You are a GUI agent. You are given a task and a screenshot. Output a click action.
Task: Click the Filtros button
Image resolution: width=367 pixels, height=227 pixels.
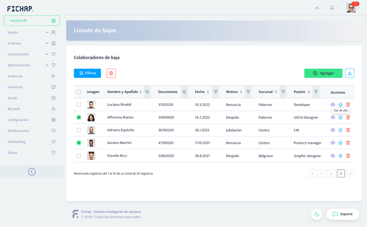(87, 73)
